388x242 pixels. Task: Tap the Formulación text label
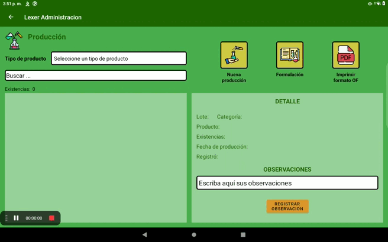pyautogui.click(x=289, y=75)
